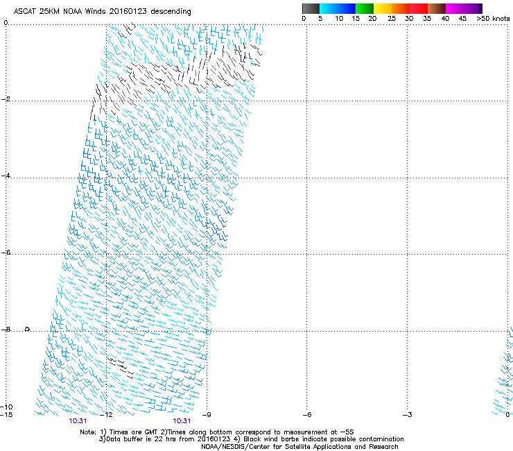This screenshot has width=513, height=451.
Task: Select the orange 25-30 knots legend segment
Action: [401, 8]
